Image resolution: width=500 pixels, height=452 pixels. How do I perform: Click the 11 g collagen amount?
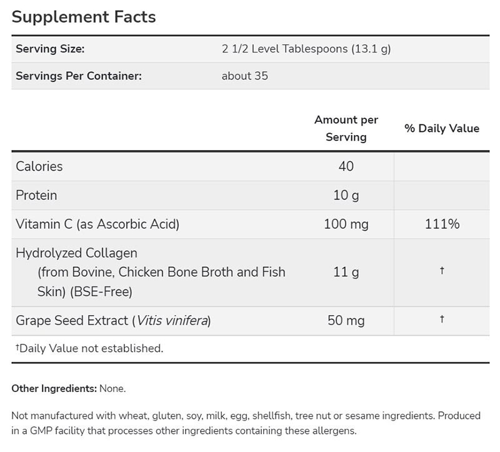tap(346, 272)
